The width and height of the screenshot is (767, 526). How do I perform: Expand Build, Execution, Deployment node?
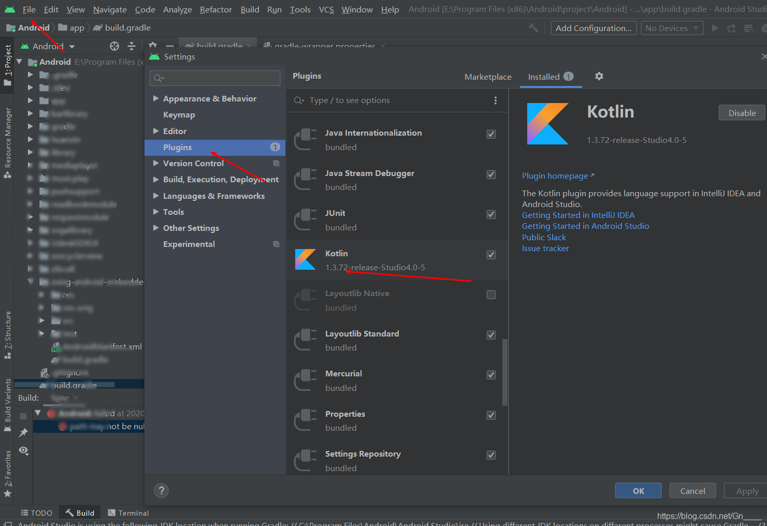[155, 179]
